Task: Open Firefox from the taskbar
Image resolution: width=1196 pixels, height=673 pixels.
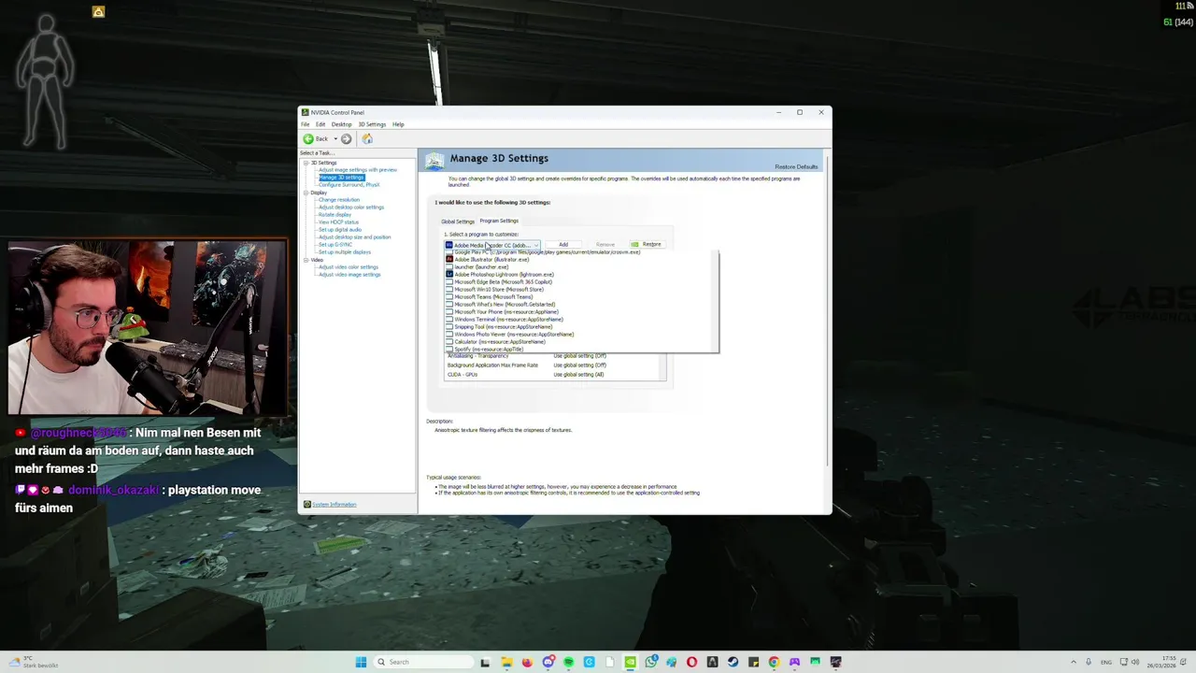Action: click(x=527, y=662)
